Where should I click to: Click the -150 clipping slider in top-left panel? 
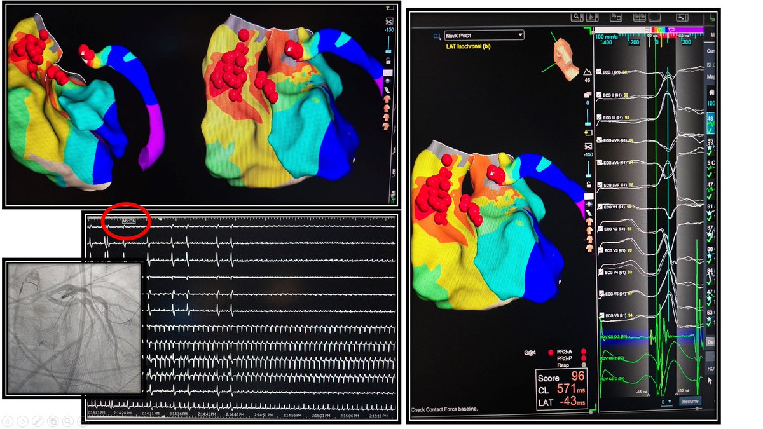(x=388, y=44)
